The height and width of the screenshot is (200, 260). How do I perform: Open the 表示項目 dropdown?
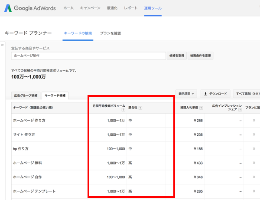[x=186, y=94]
